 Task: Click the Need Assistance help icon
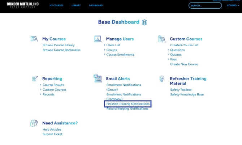34,123
